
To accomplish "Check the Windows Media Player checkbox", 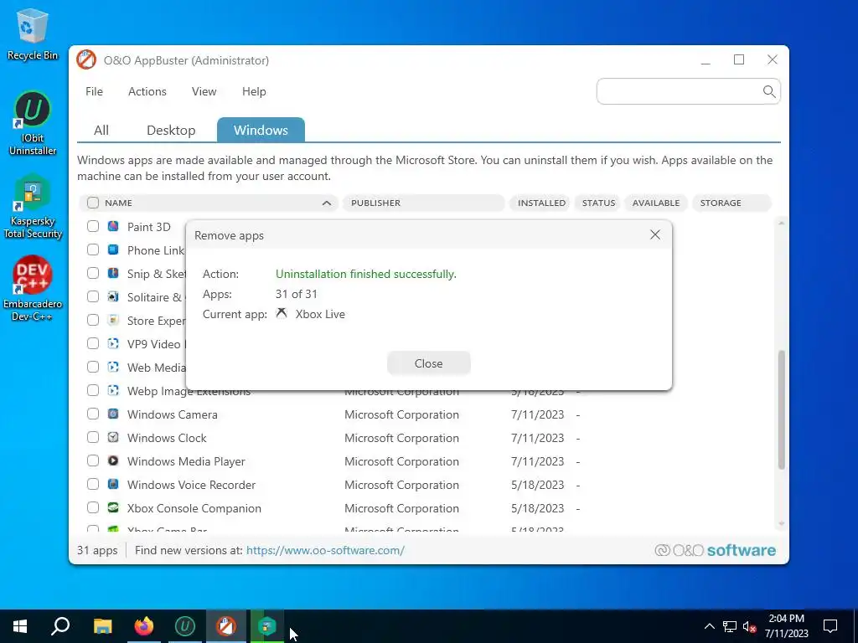I will 93,461.
